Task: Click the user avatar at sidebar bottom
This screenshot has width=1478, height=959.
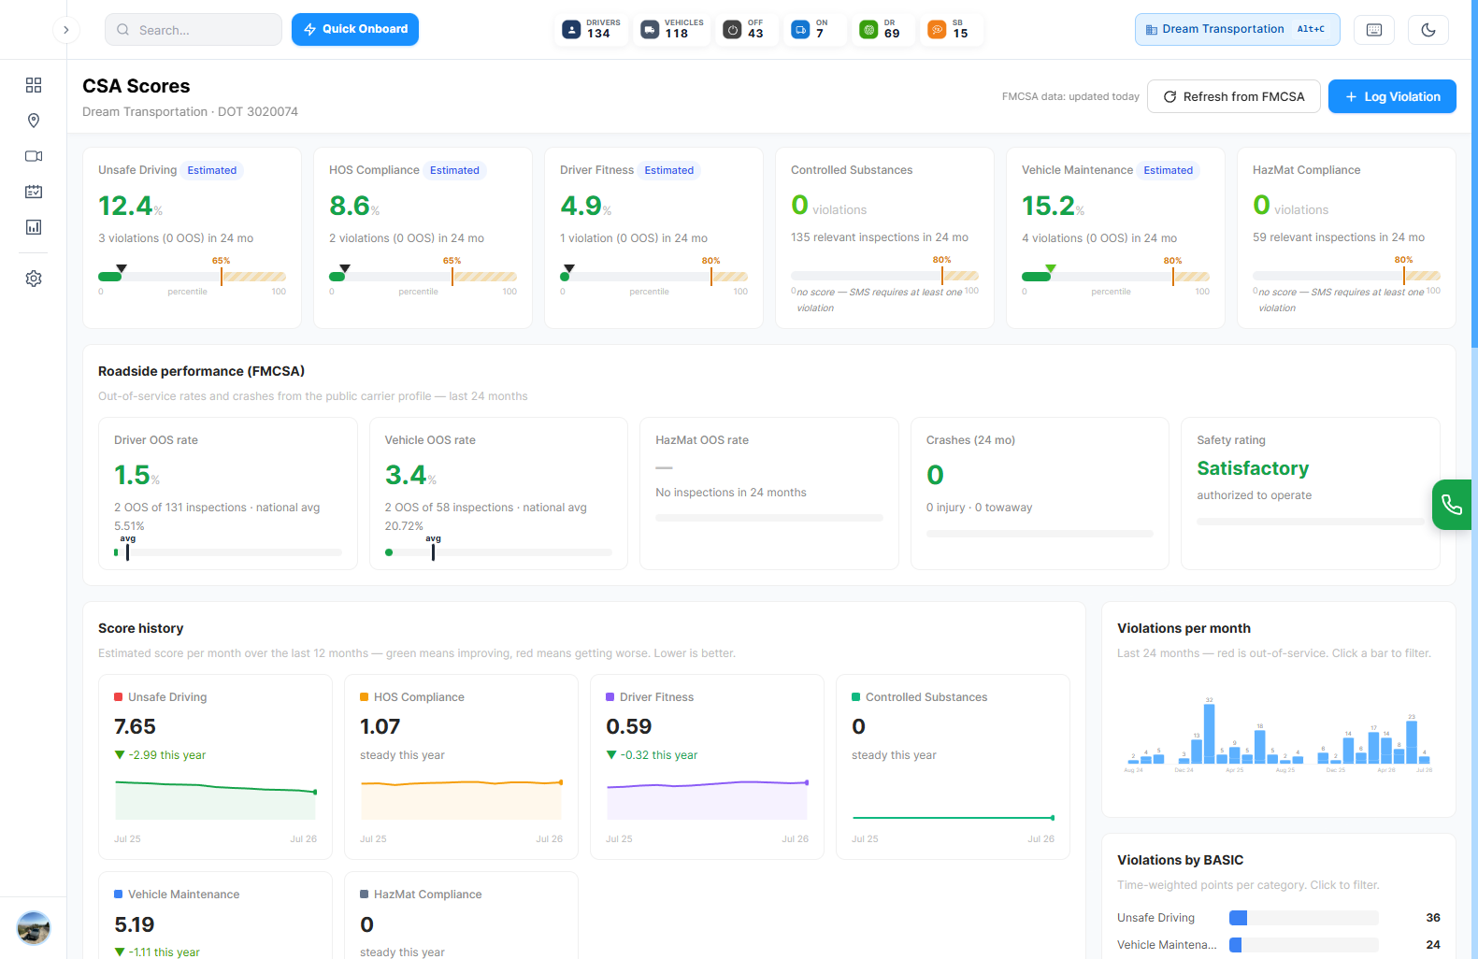Action: coord(34,928)
